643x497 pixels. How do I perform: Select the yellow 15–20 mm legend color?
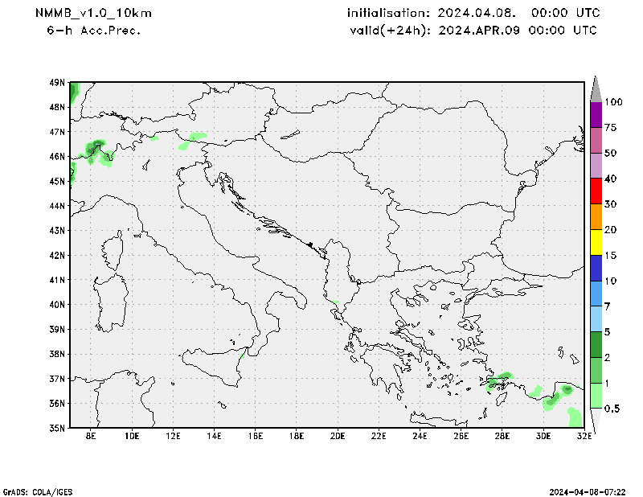pyautogui.click(x=596, y=242)
